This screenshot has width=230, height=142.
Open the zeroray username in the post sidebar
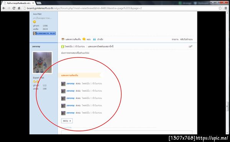(x=36, y=47)
